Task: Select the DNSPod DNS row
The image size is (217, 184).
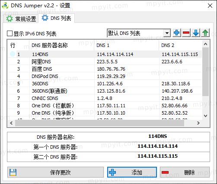Action: [105, 76]
